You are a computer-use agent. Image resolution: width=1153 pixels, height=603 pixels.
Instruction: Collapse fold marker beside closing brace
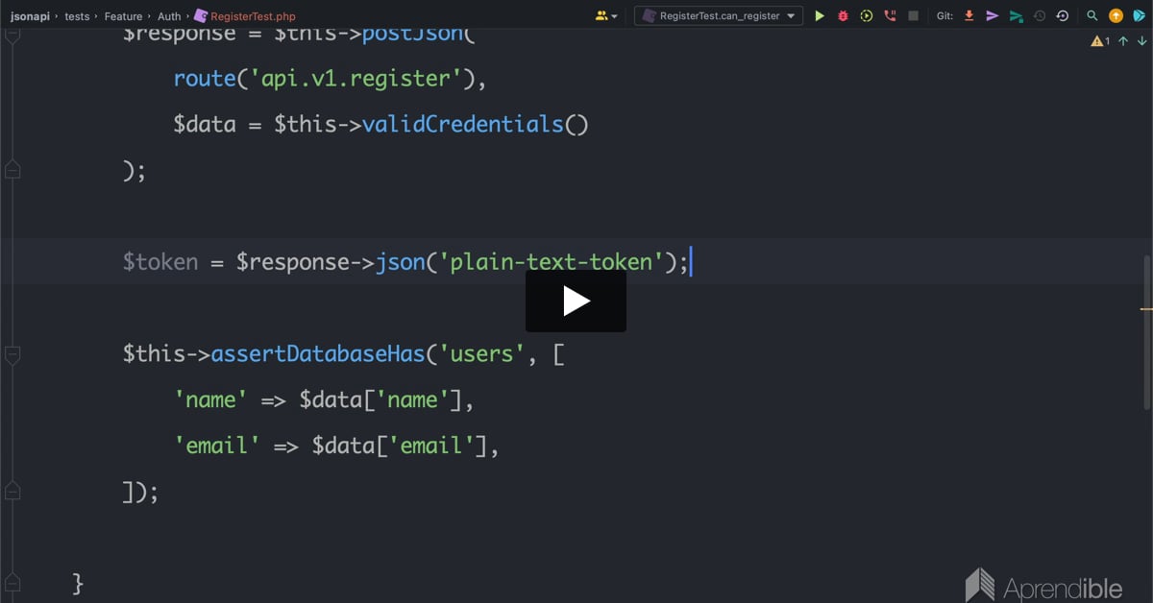(x=12, y=583)
